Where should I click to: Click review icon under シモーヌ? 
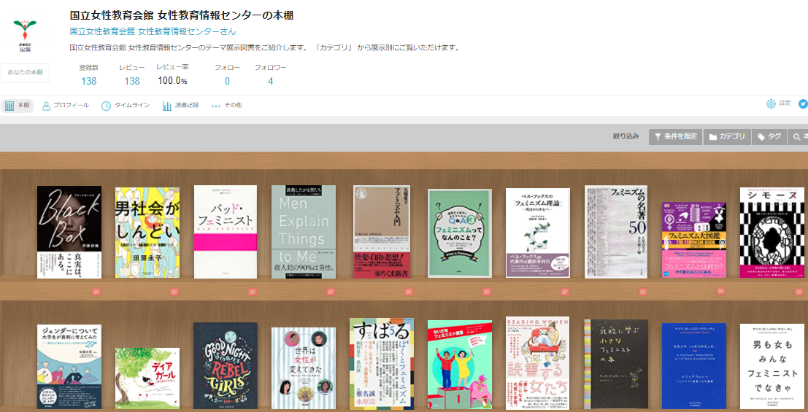(x=800, y=292)
